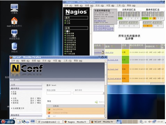Click the green host icon in the NConf list

pyautogui.click(x=49, y=109)
